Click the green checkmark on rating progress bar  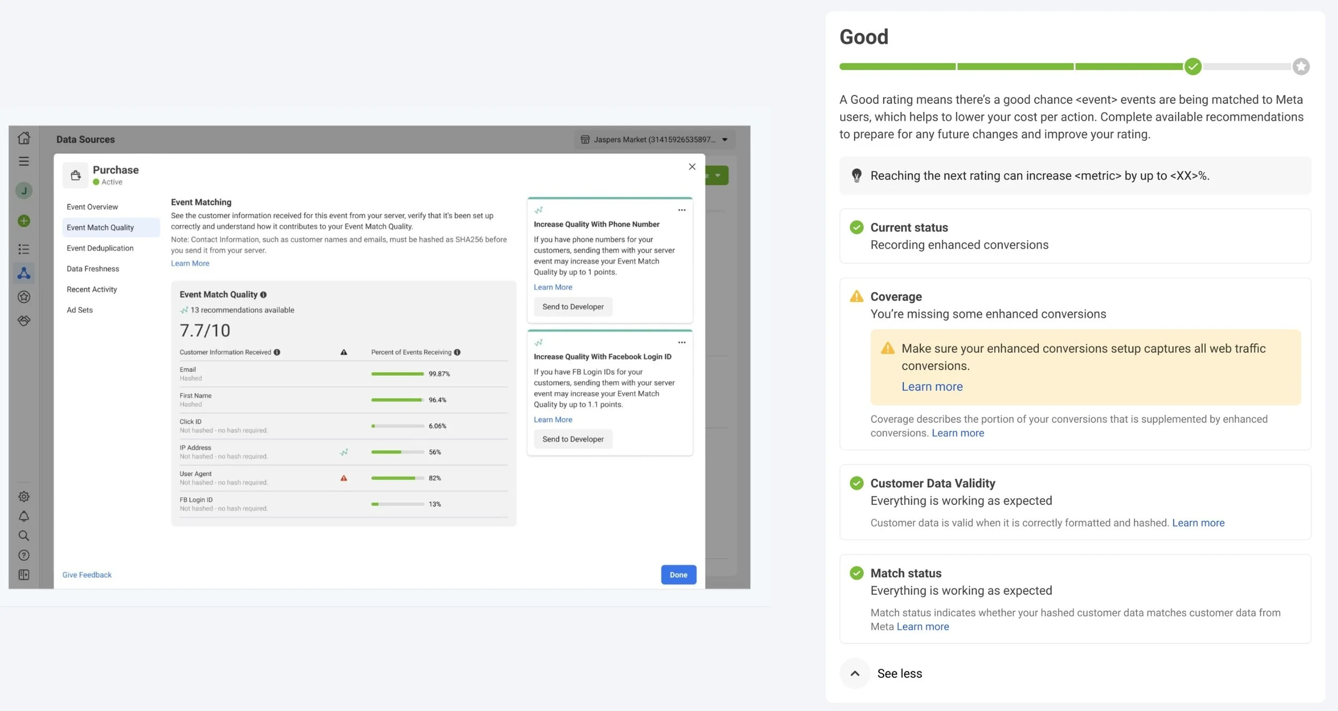click(1192, 66)
